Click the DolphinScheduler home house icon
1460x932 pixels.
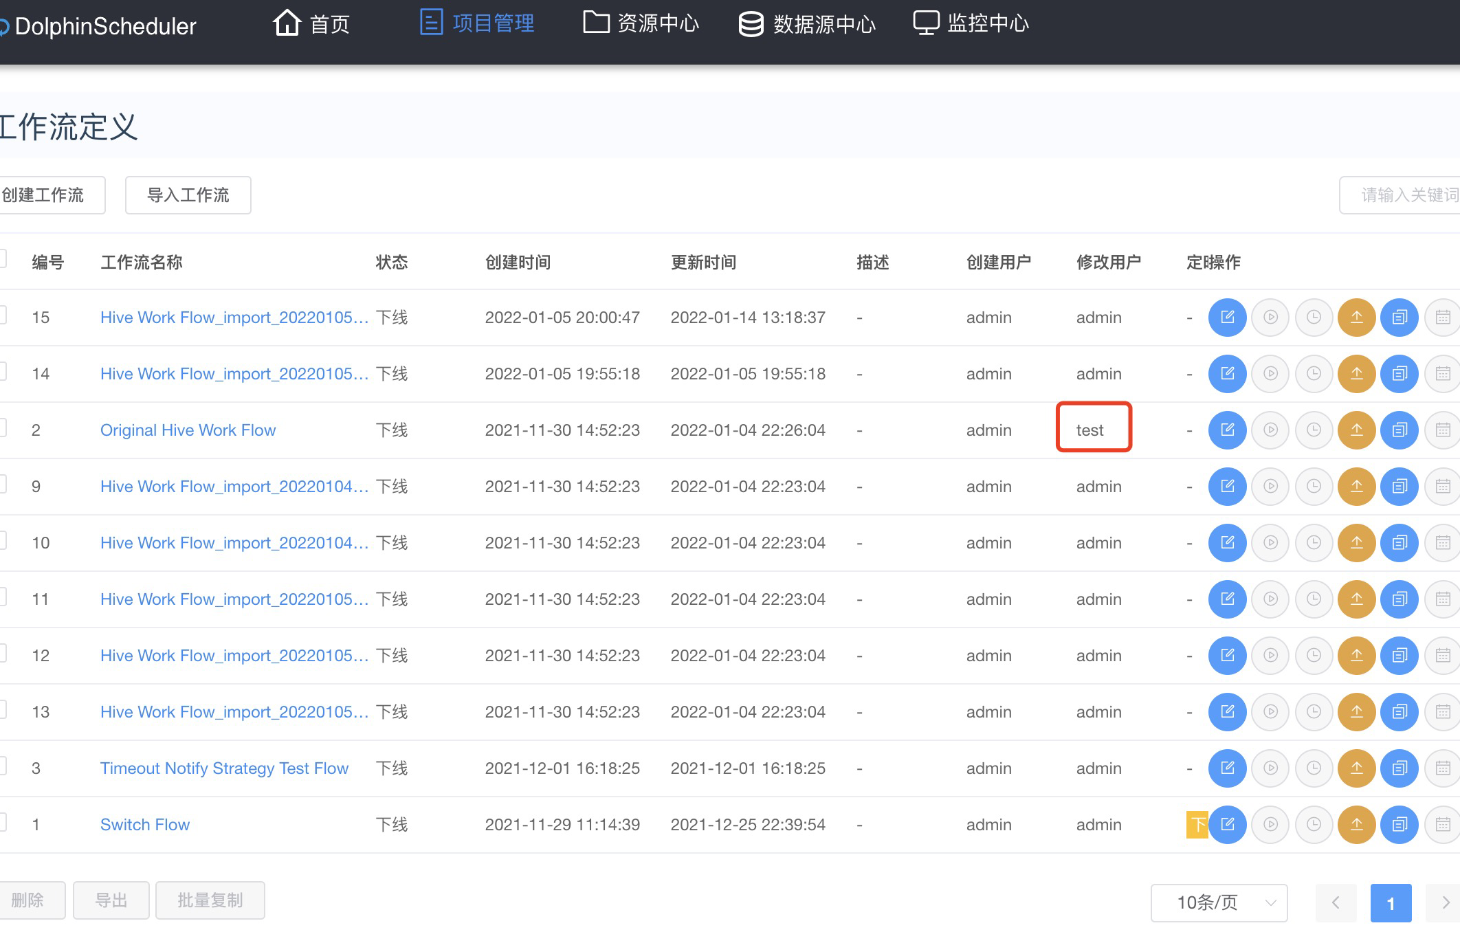point(287,23)
